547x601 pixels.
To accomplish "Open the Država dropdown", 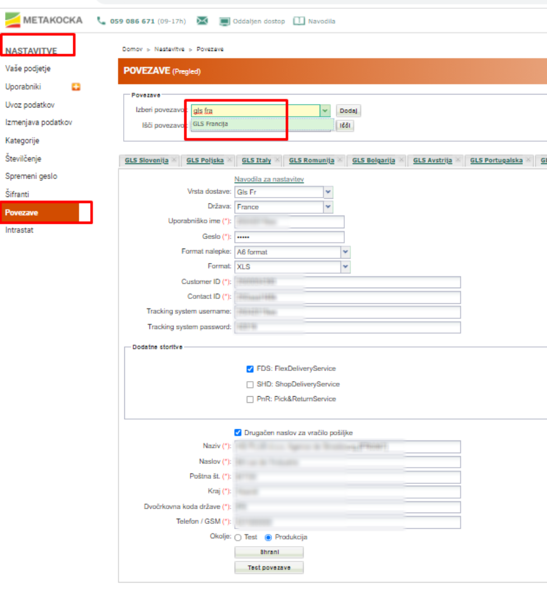I will (x=328, y=207).
